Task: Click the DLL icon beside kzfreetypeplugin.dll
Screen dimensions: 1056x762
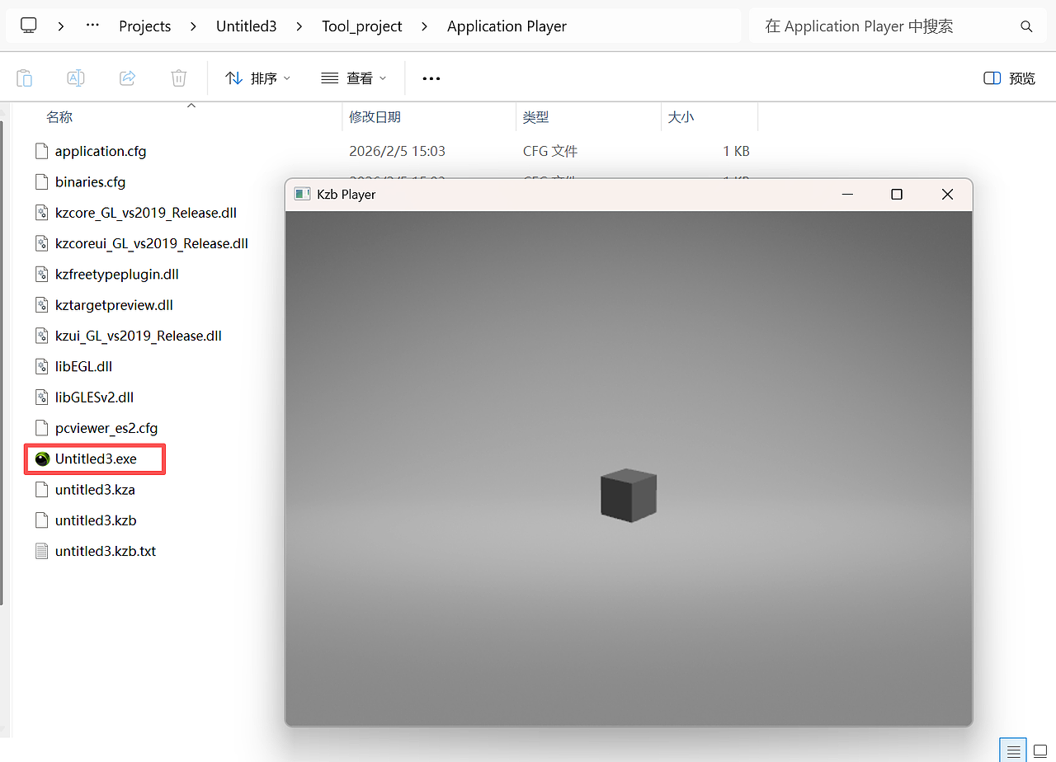Action: click(42, 274)
